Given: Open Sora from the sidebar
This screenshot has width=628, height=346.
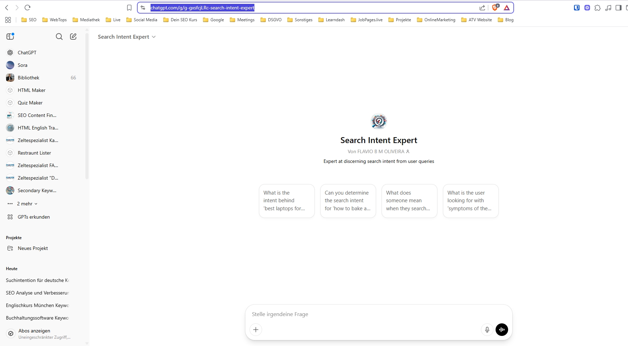Looking at the screenshot, I should coord(23,65).
